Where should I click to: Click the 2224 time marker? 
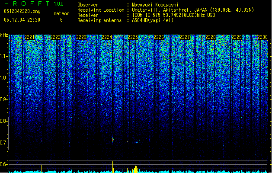coord(107,37)
